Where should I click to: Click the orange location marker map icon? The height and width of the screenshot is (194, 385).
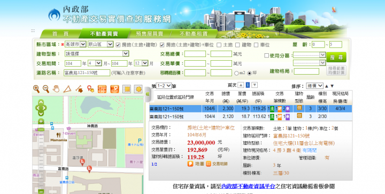click(x=114, y=89)
